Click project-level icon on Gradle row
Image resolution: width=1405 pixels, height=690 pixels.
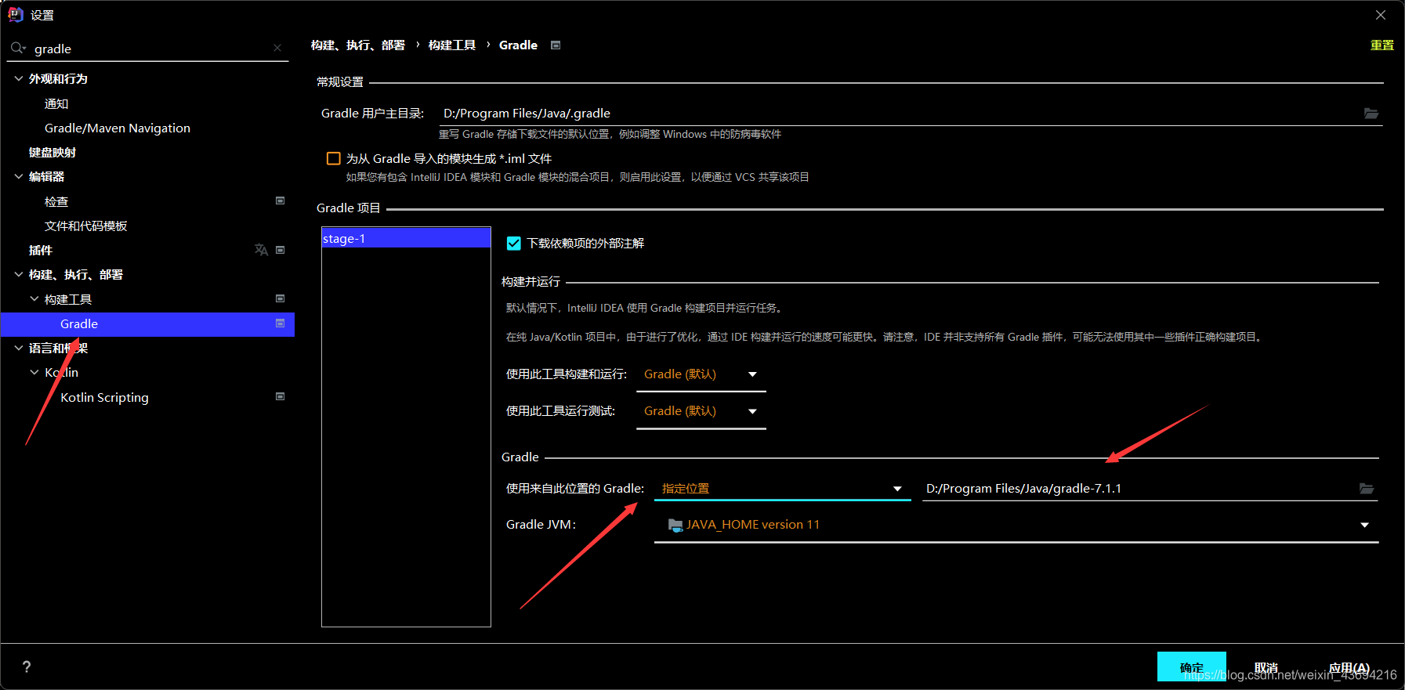(x=280, y=323)
